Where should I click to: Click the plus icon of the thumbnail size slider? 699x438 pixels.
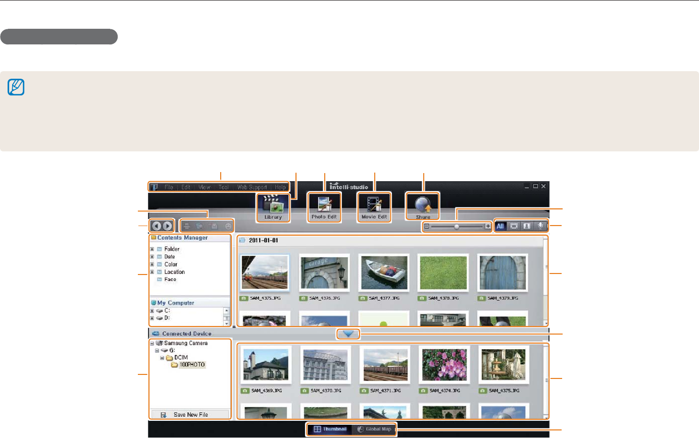[487, 227]
